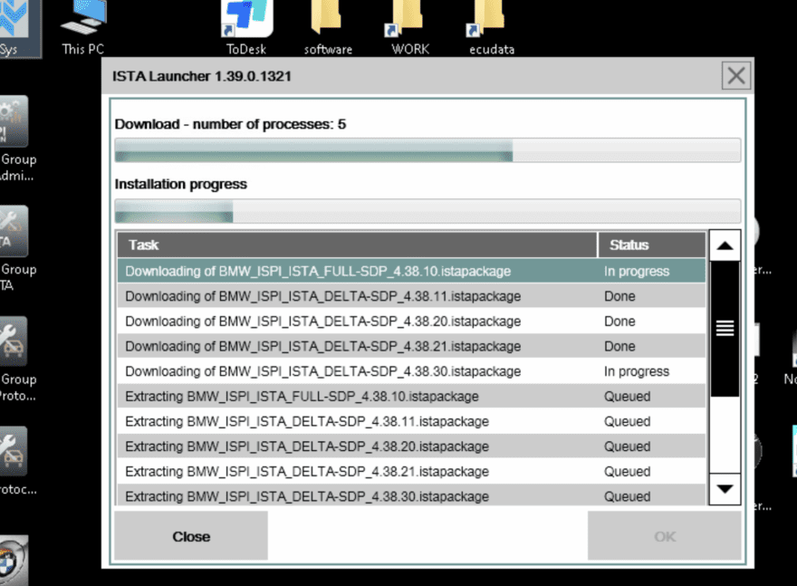
Task: Select row Extracting DELTA-SDP_4.38.21
Action: click(x=412, y=471)
